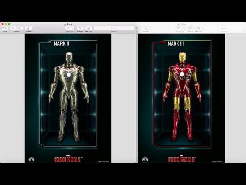Image resolution: width=246 pixels, height=185 pixels.
Task: Click the silver Mark II armor image
Action: coord(69,97)
